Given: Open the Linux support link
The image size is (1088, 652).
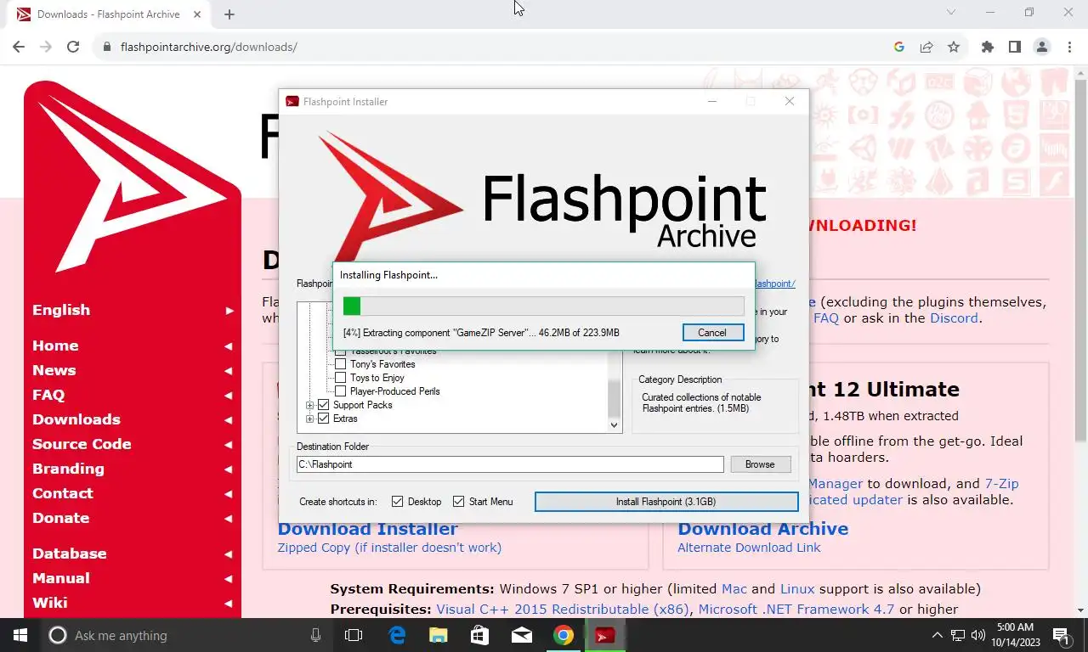Looking at the screenshot, I should click(797, 589).
